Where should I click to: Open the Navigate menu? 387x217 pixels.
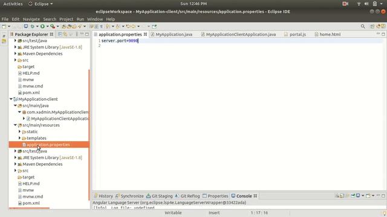(x=31, y=19)
